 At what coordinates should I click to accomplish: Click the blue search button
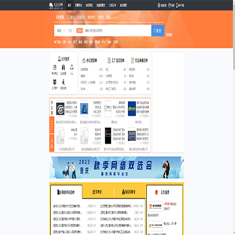pos(158,31)
